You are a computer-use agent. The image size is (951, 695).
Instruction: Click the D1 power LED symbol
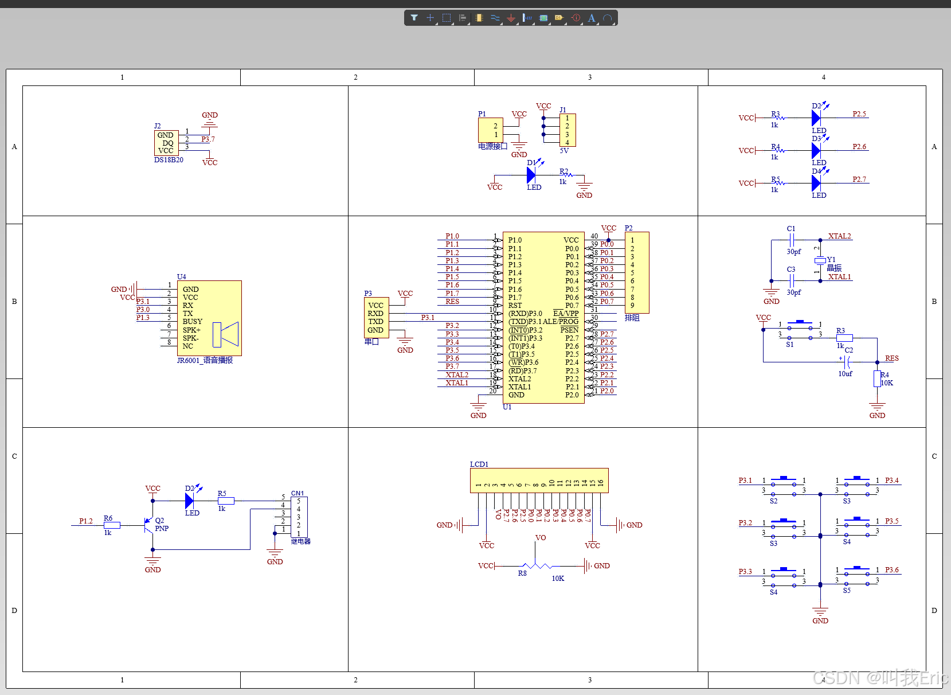(x=532, y=175)
